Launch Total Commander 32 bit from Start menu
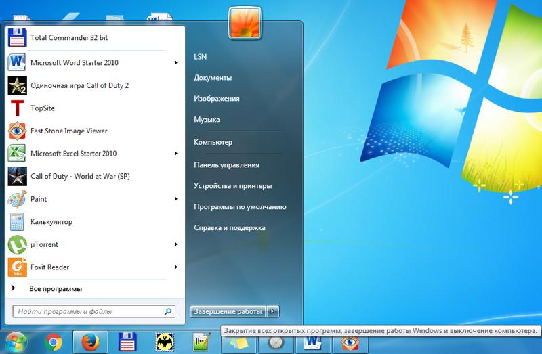Screen dimensions: 542x354 pos(93,38)
